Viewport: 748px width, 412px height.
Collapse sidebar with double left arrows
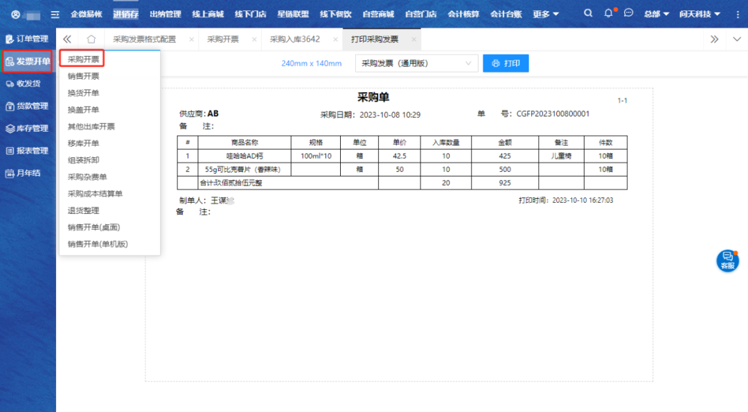(67, 39)
